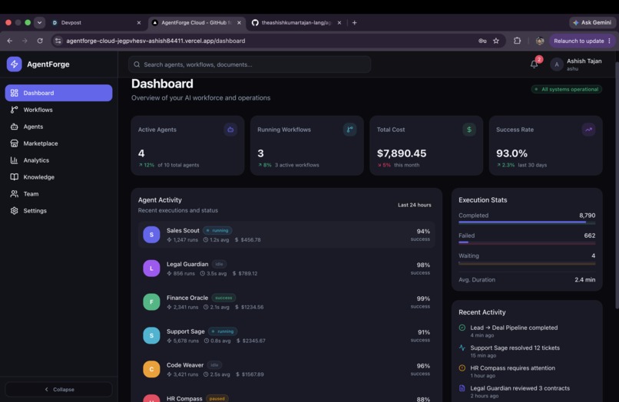Reload the page with refresh button
Image resolution: width=619 pixels, height=402 pixels.
click(40, 41)
